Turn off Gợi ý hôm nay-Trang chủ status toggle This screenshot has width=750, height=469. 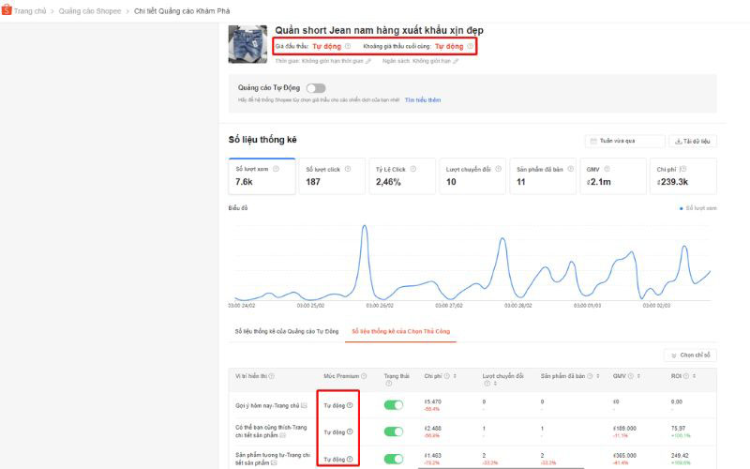(x=394, y=405)
